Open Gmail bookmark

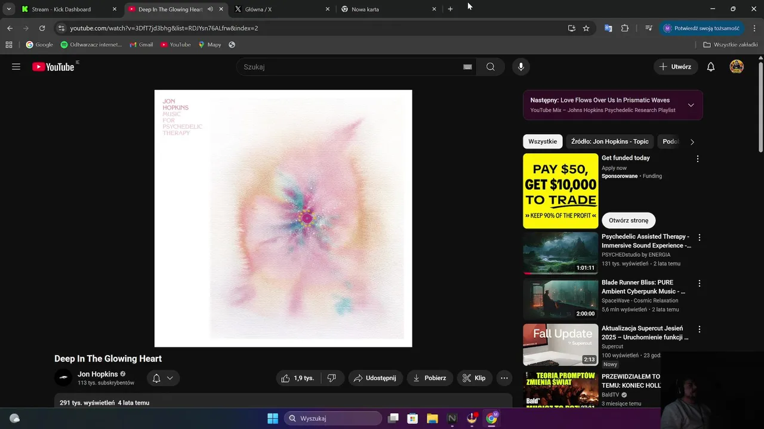pos(141,45)
